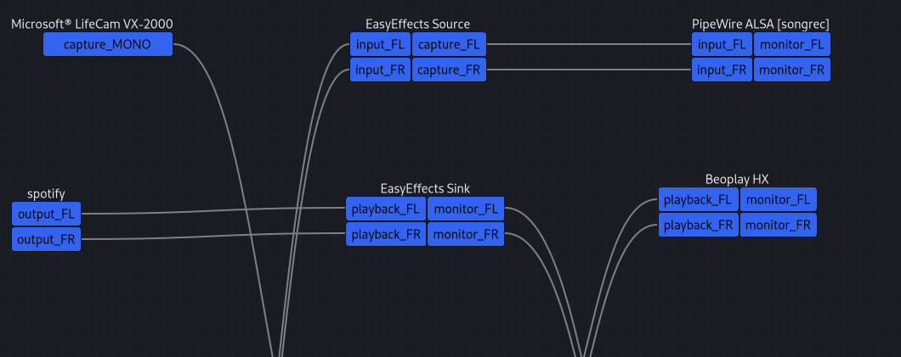The image size is (901, 357).
Task: Click input_FR port of EasyEffects Source
Action: (x=381, y=70)
